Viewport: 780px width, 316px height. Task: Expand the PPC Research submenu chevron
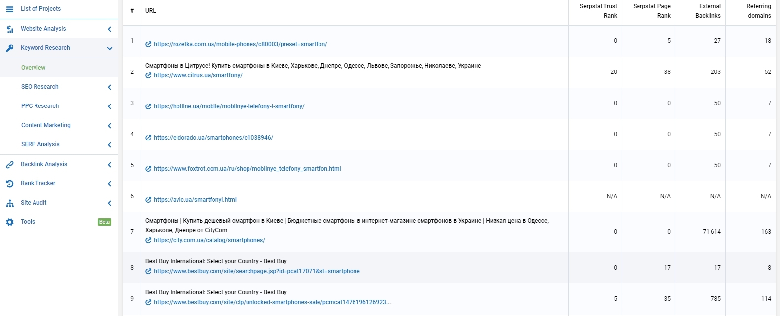(x=110, y=106)
